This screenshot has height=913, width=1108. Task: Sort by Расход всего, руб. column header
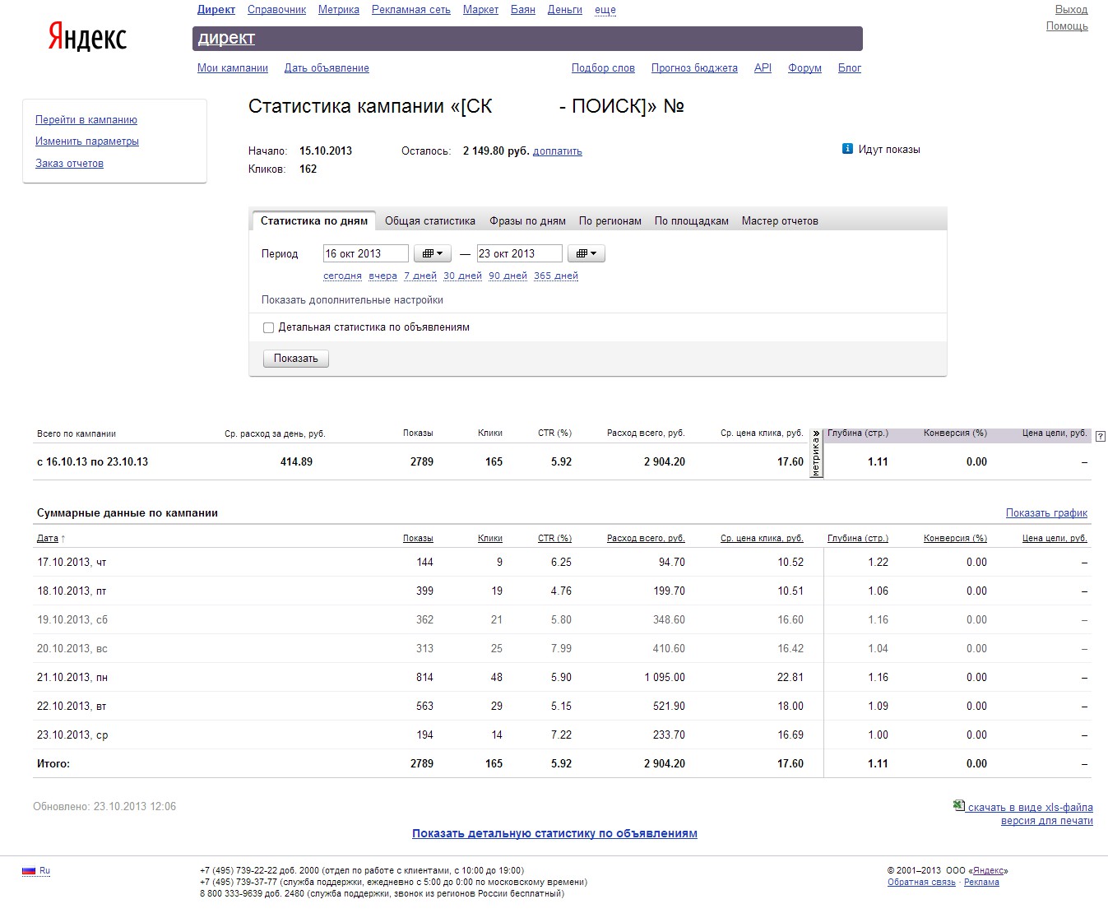[x=646, y=539]
